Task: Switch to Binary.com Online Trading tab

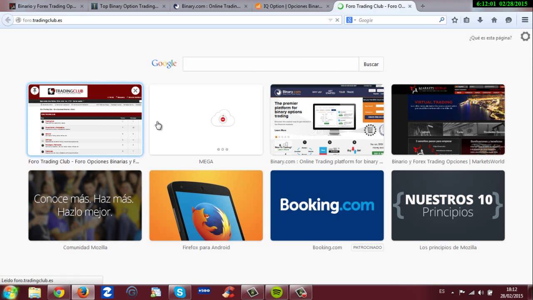Action: 211,6
